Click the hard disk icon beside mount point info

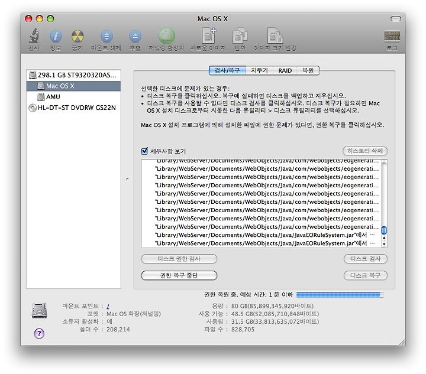40,311
